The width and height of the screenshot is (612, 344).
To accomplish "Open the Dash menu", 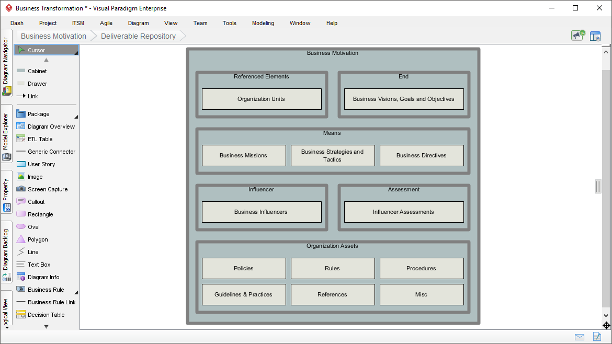I will (x=17, y=23).
